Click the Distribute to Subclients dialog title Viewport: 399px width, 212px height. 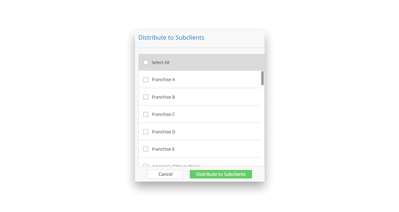tap(171, 38)
